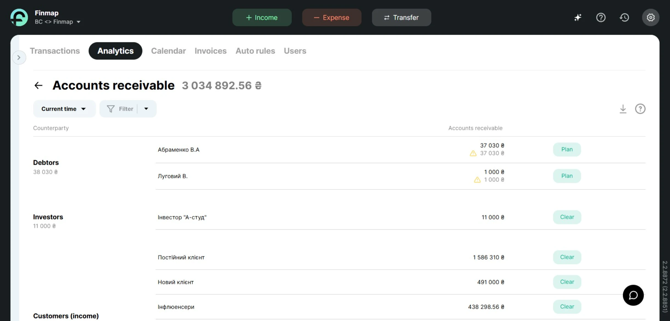Click the help circle near the download icon

[x=640, y=109]
